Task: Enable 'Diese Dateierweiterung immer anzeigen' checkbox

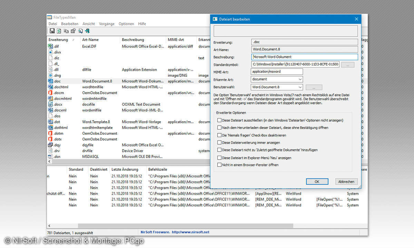Action: tap(219, 142)
